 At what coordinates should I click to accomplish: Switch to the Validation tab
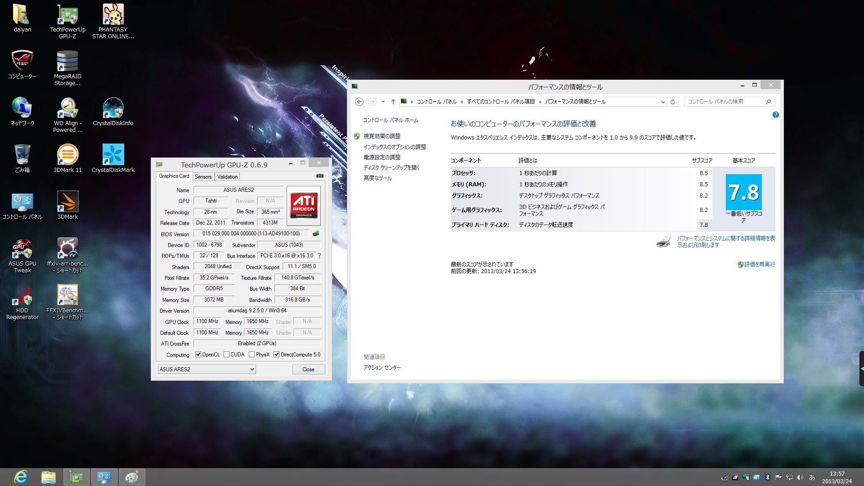click(227, 177)
